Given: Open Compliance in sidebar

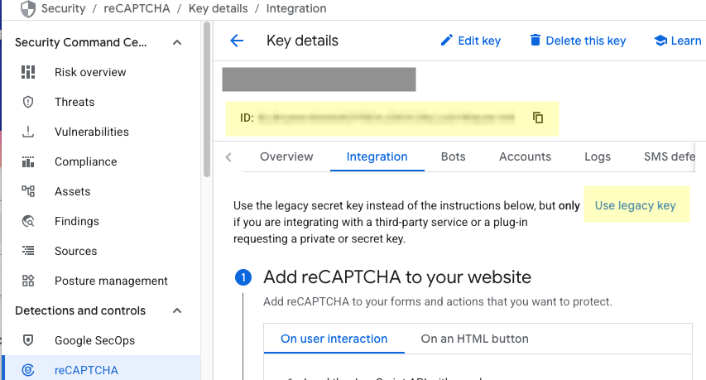Looking at the screenshot, I should click(x=85, y=161).
